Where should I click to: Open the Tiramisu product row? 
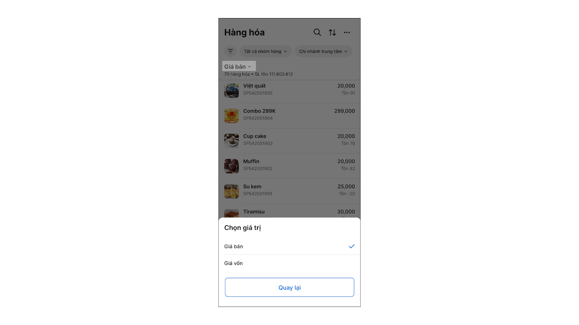289,212
